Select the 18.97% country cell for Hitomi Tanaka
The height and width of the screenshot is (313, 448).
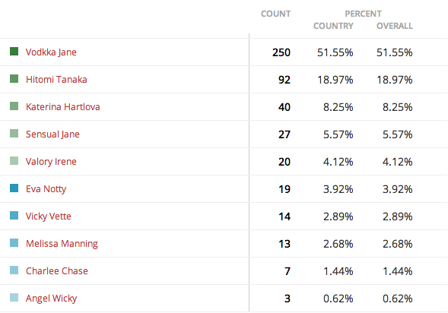[335, 80]
